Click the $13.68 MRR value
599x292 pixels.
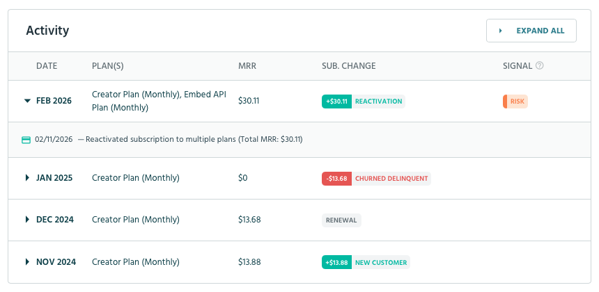(249, 220)
